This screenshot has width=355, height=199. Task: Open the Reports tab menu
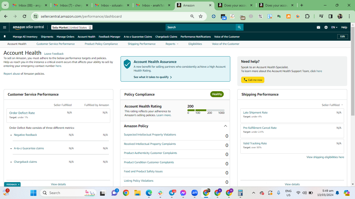pyautogui.click(x=172, y=44)
